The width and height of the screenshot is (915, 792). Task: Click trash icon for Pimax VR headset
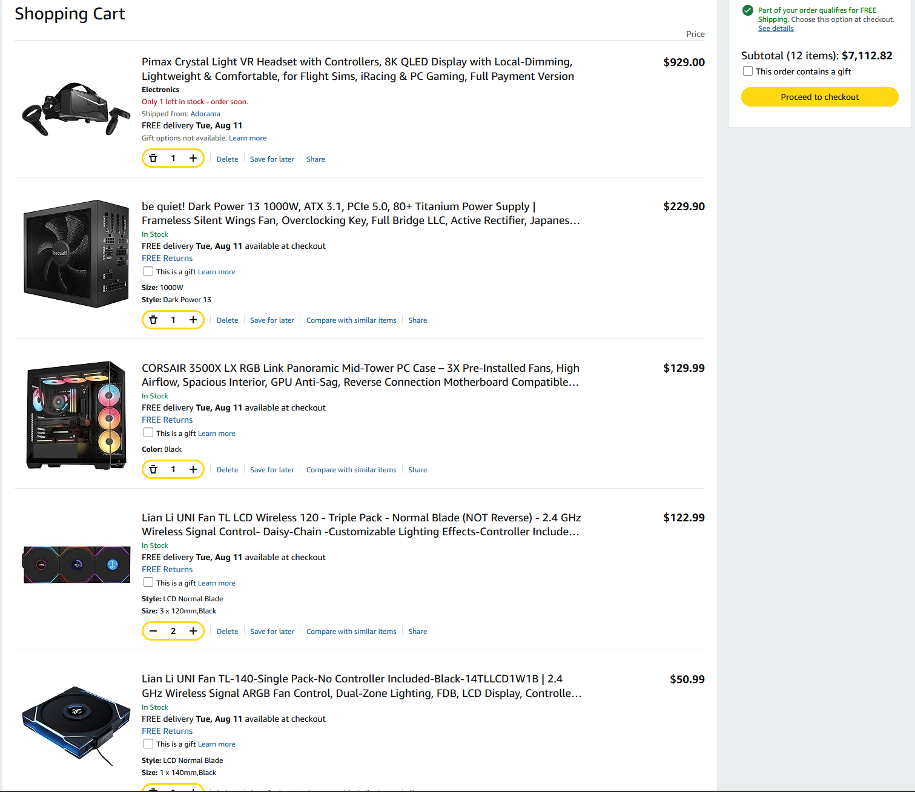click(x=153, y=159)
